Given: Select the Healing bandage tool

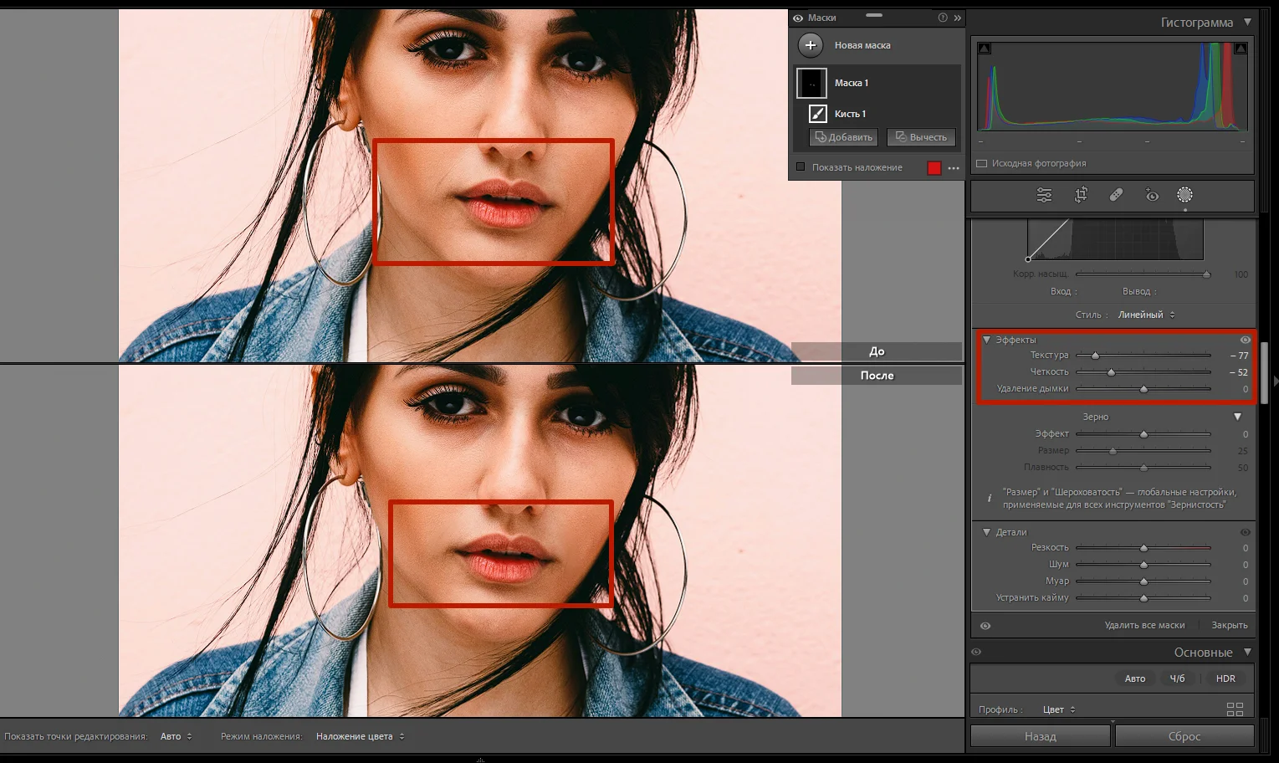Looking at the screenshot, I should (1116, 195).
